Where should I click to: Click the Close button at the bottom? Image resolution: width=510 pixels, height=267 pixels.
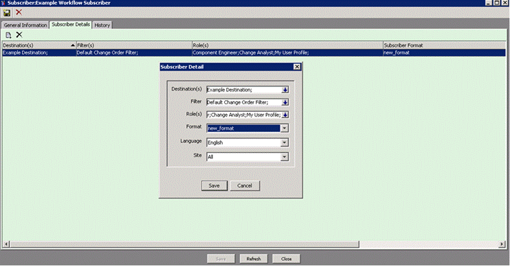click(x=286, y=259)
